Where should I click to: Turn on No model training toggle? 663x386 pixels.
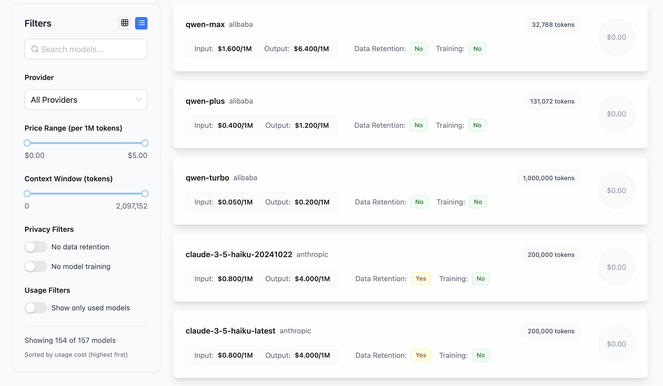pos(36,266)
